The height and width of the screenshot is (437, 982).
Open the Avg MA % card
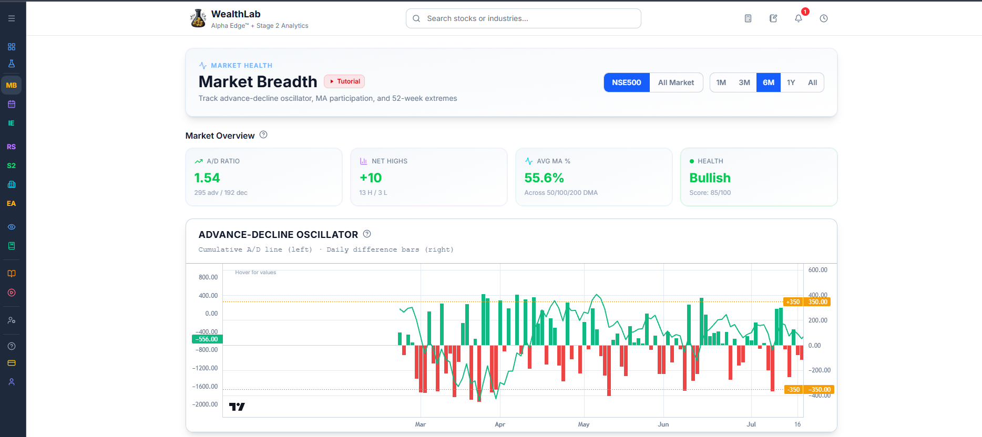(x=594, y=177)
